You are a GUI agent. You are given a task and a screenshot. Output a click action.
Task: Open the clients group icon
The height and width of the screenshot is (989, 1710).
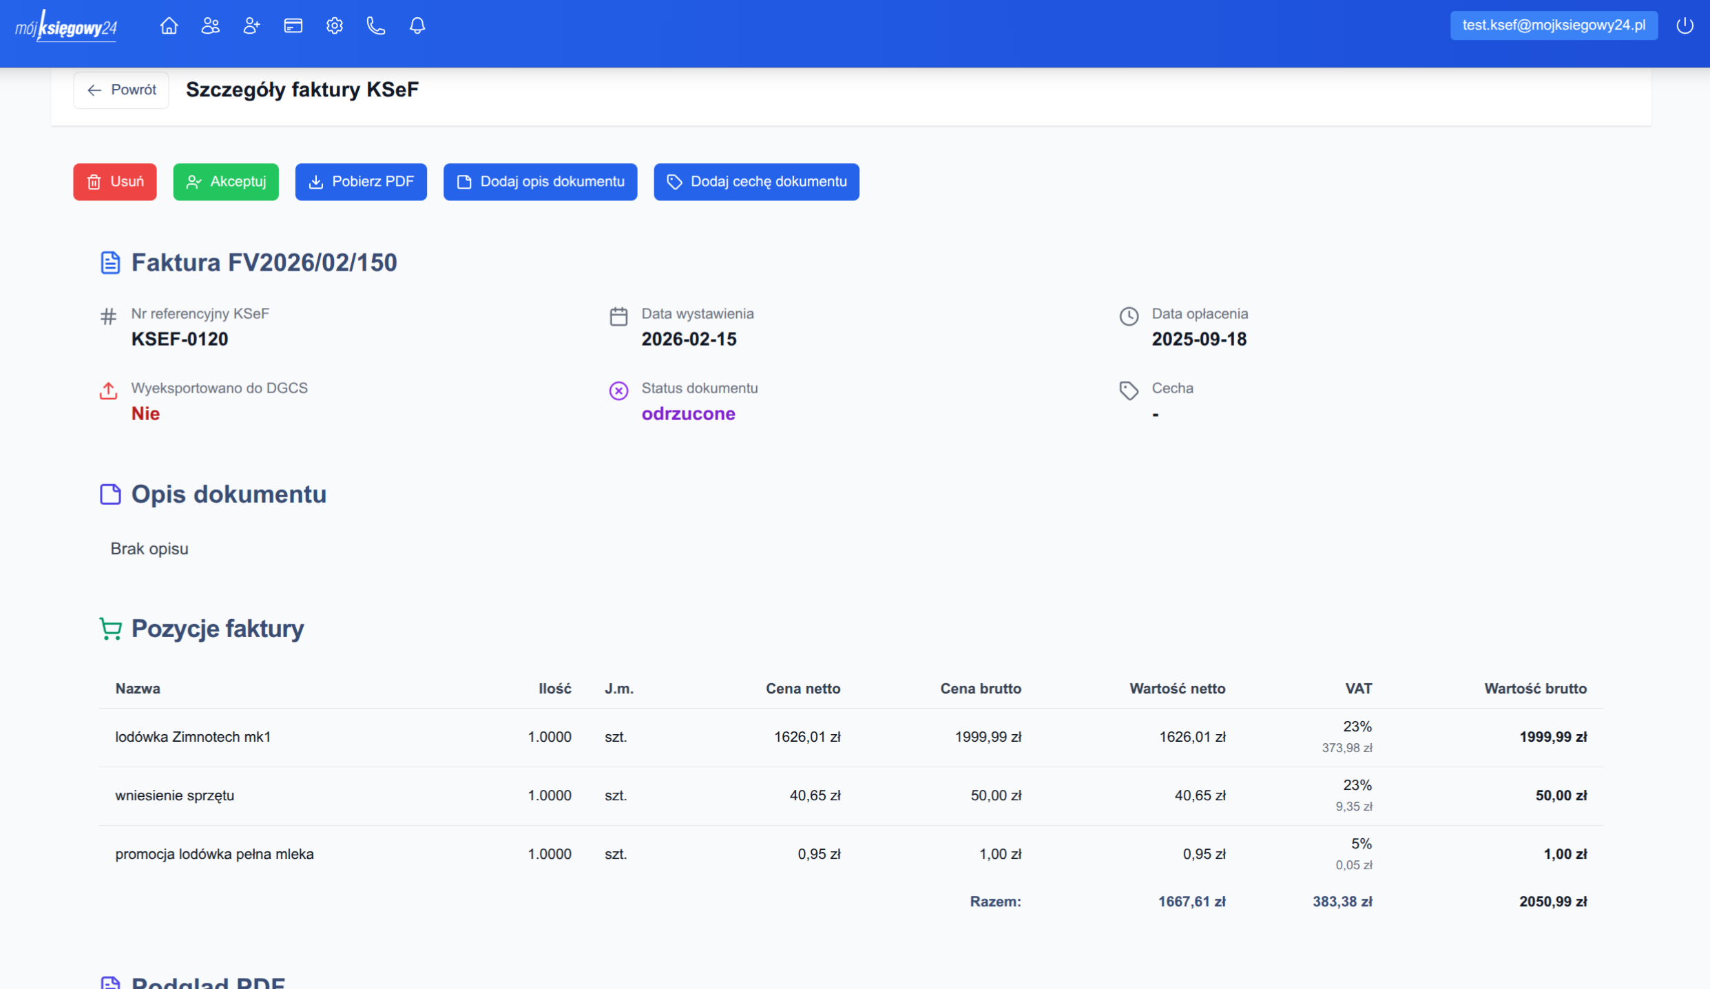click(x=210, y=26)
